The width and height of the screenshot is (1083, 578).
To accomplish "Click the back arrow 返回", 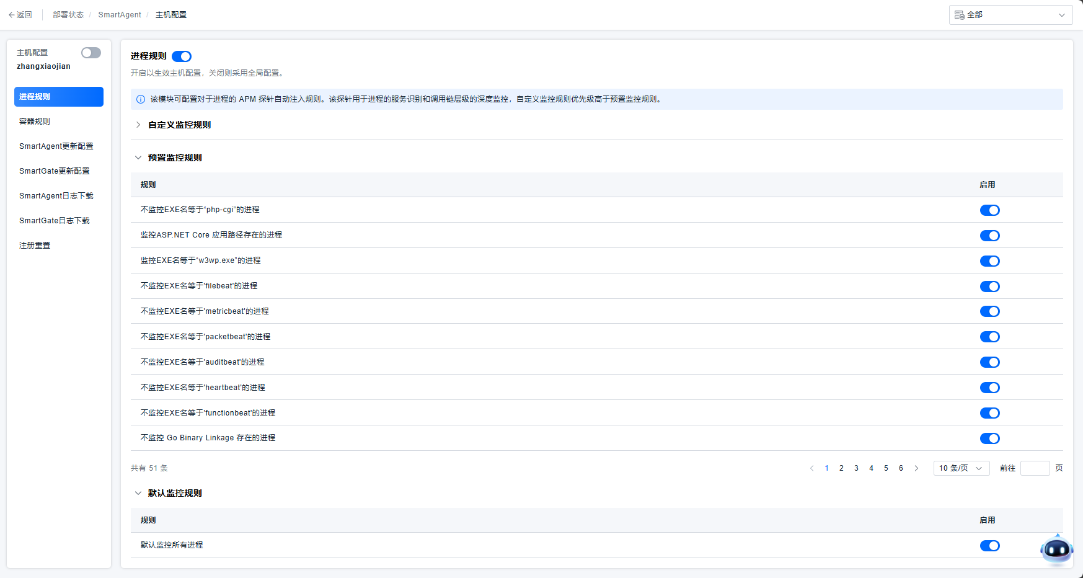I will coord(20,15).
